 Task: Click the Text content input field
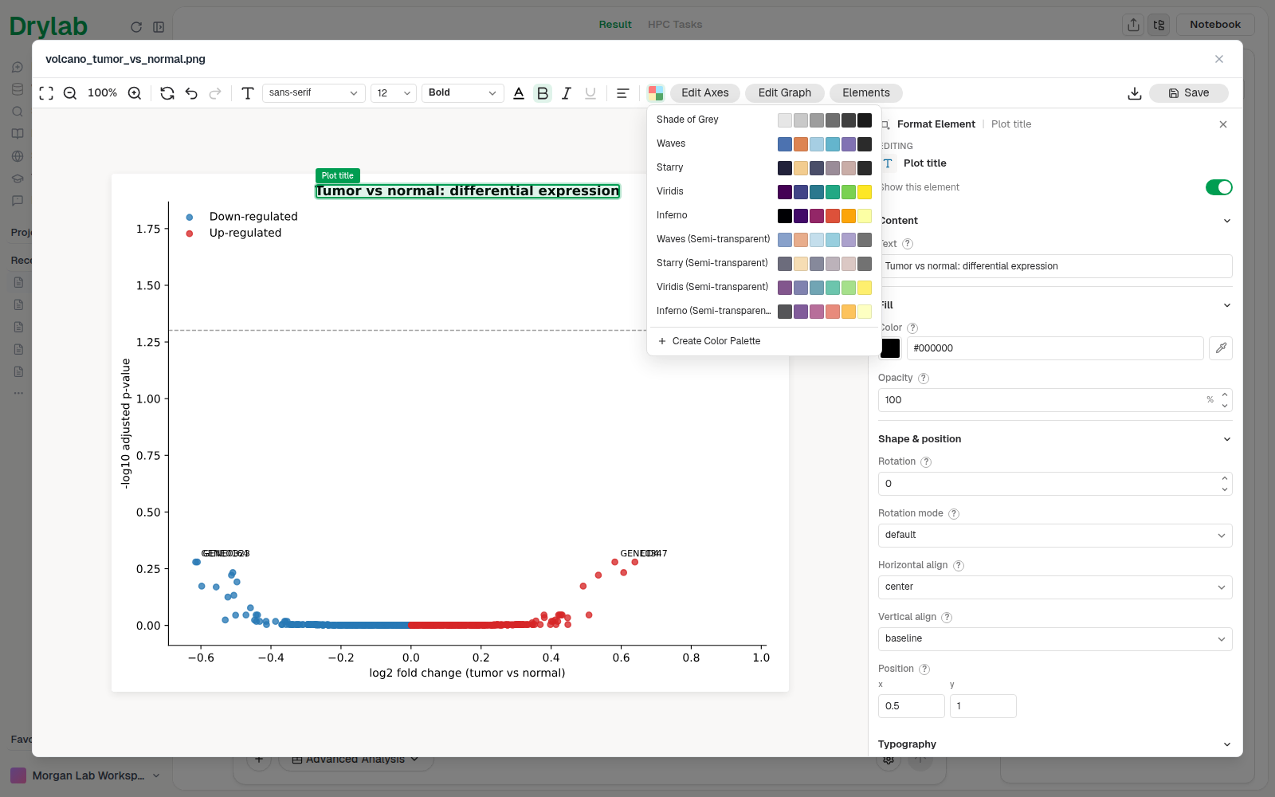[1055, 266]
